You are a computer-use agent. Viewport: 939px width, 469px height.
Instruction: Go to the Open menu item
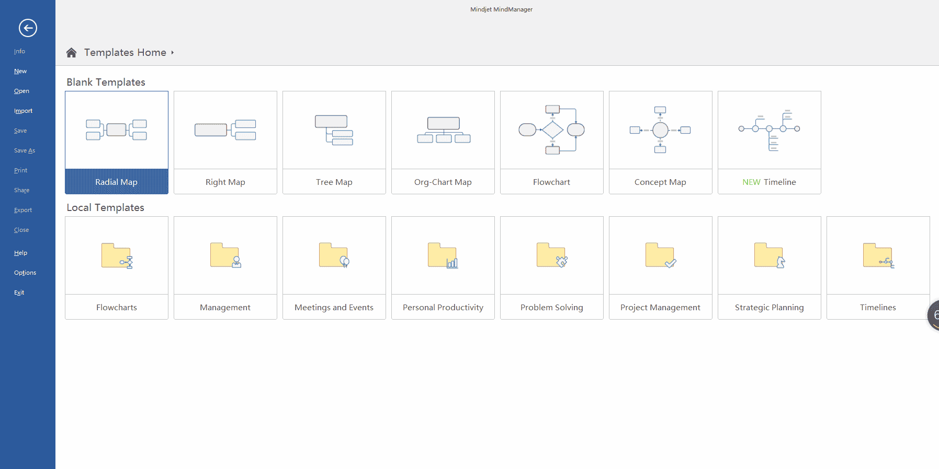pos(21,91)
